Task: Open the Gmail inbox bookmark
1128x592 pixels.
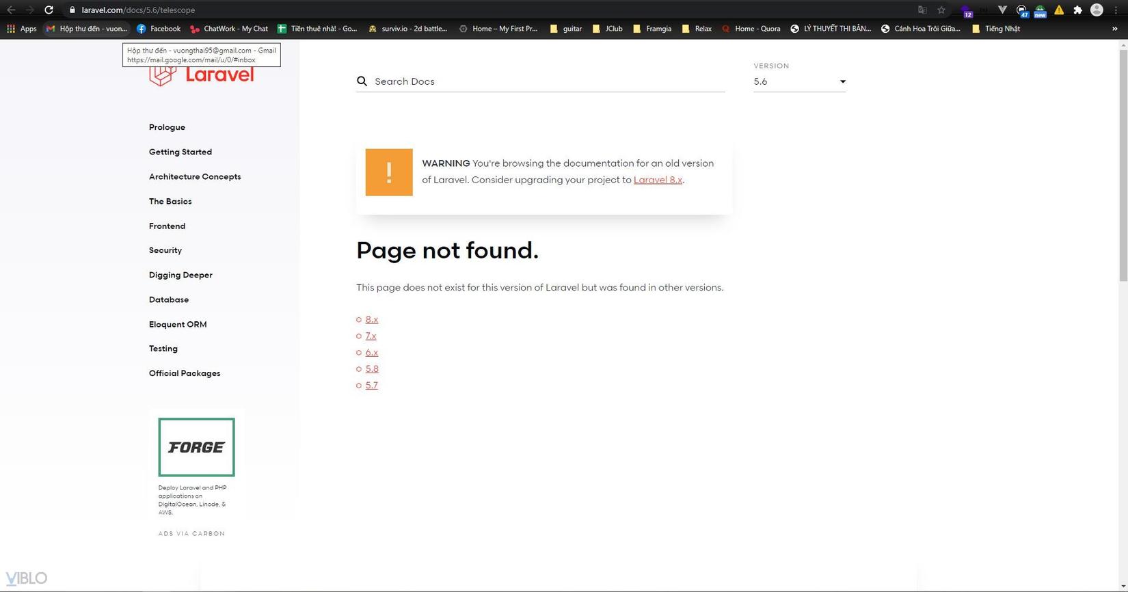Action: point(86,29)
